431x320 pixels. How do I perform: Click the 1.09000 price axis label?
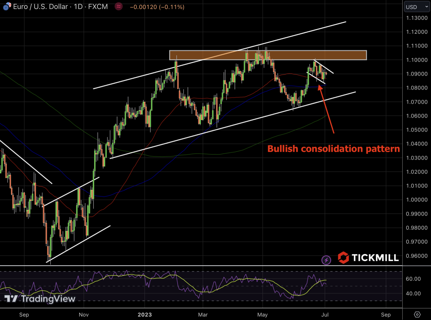click(417, 74)
